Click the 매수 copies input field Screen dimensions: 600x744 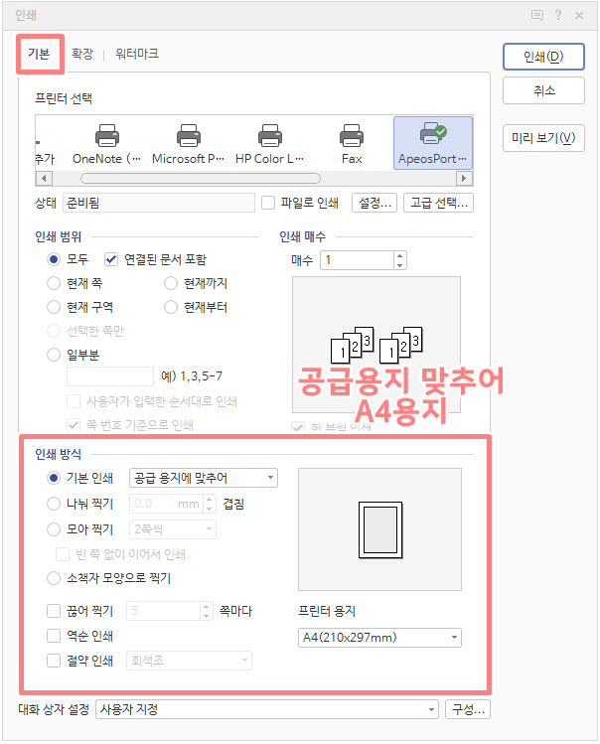pos(358,260)
